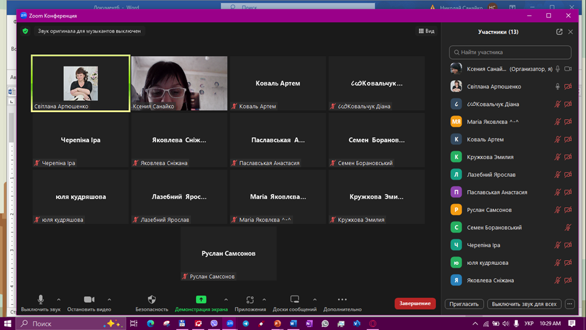Open Windows Start menu
Screen dimensions: 586x330
tap(7, 323)
